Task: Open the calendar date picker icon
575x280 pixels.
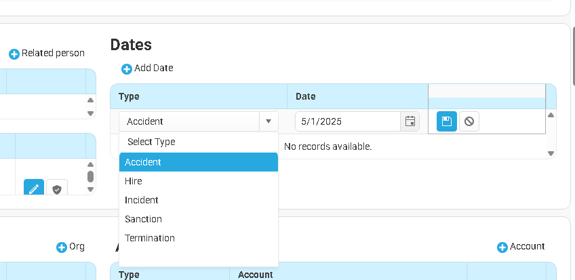Action: [x=410, y=121]
